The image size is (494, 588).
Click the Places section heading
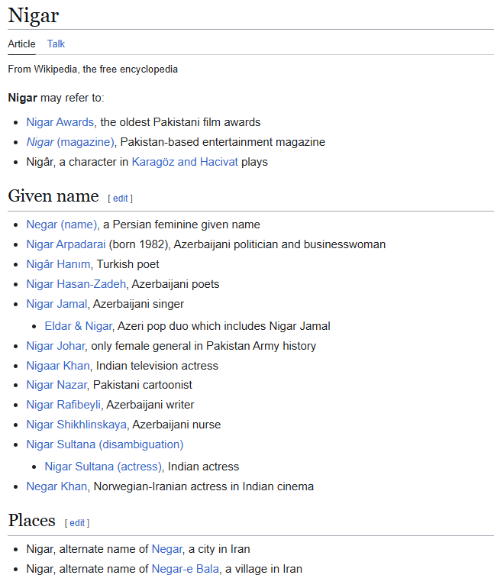pos(32,521)
